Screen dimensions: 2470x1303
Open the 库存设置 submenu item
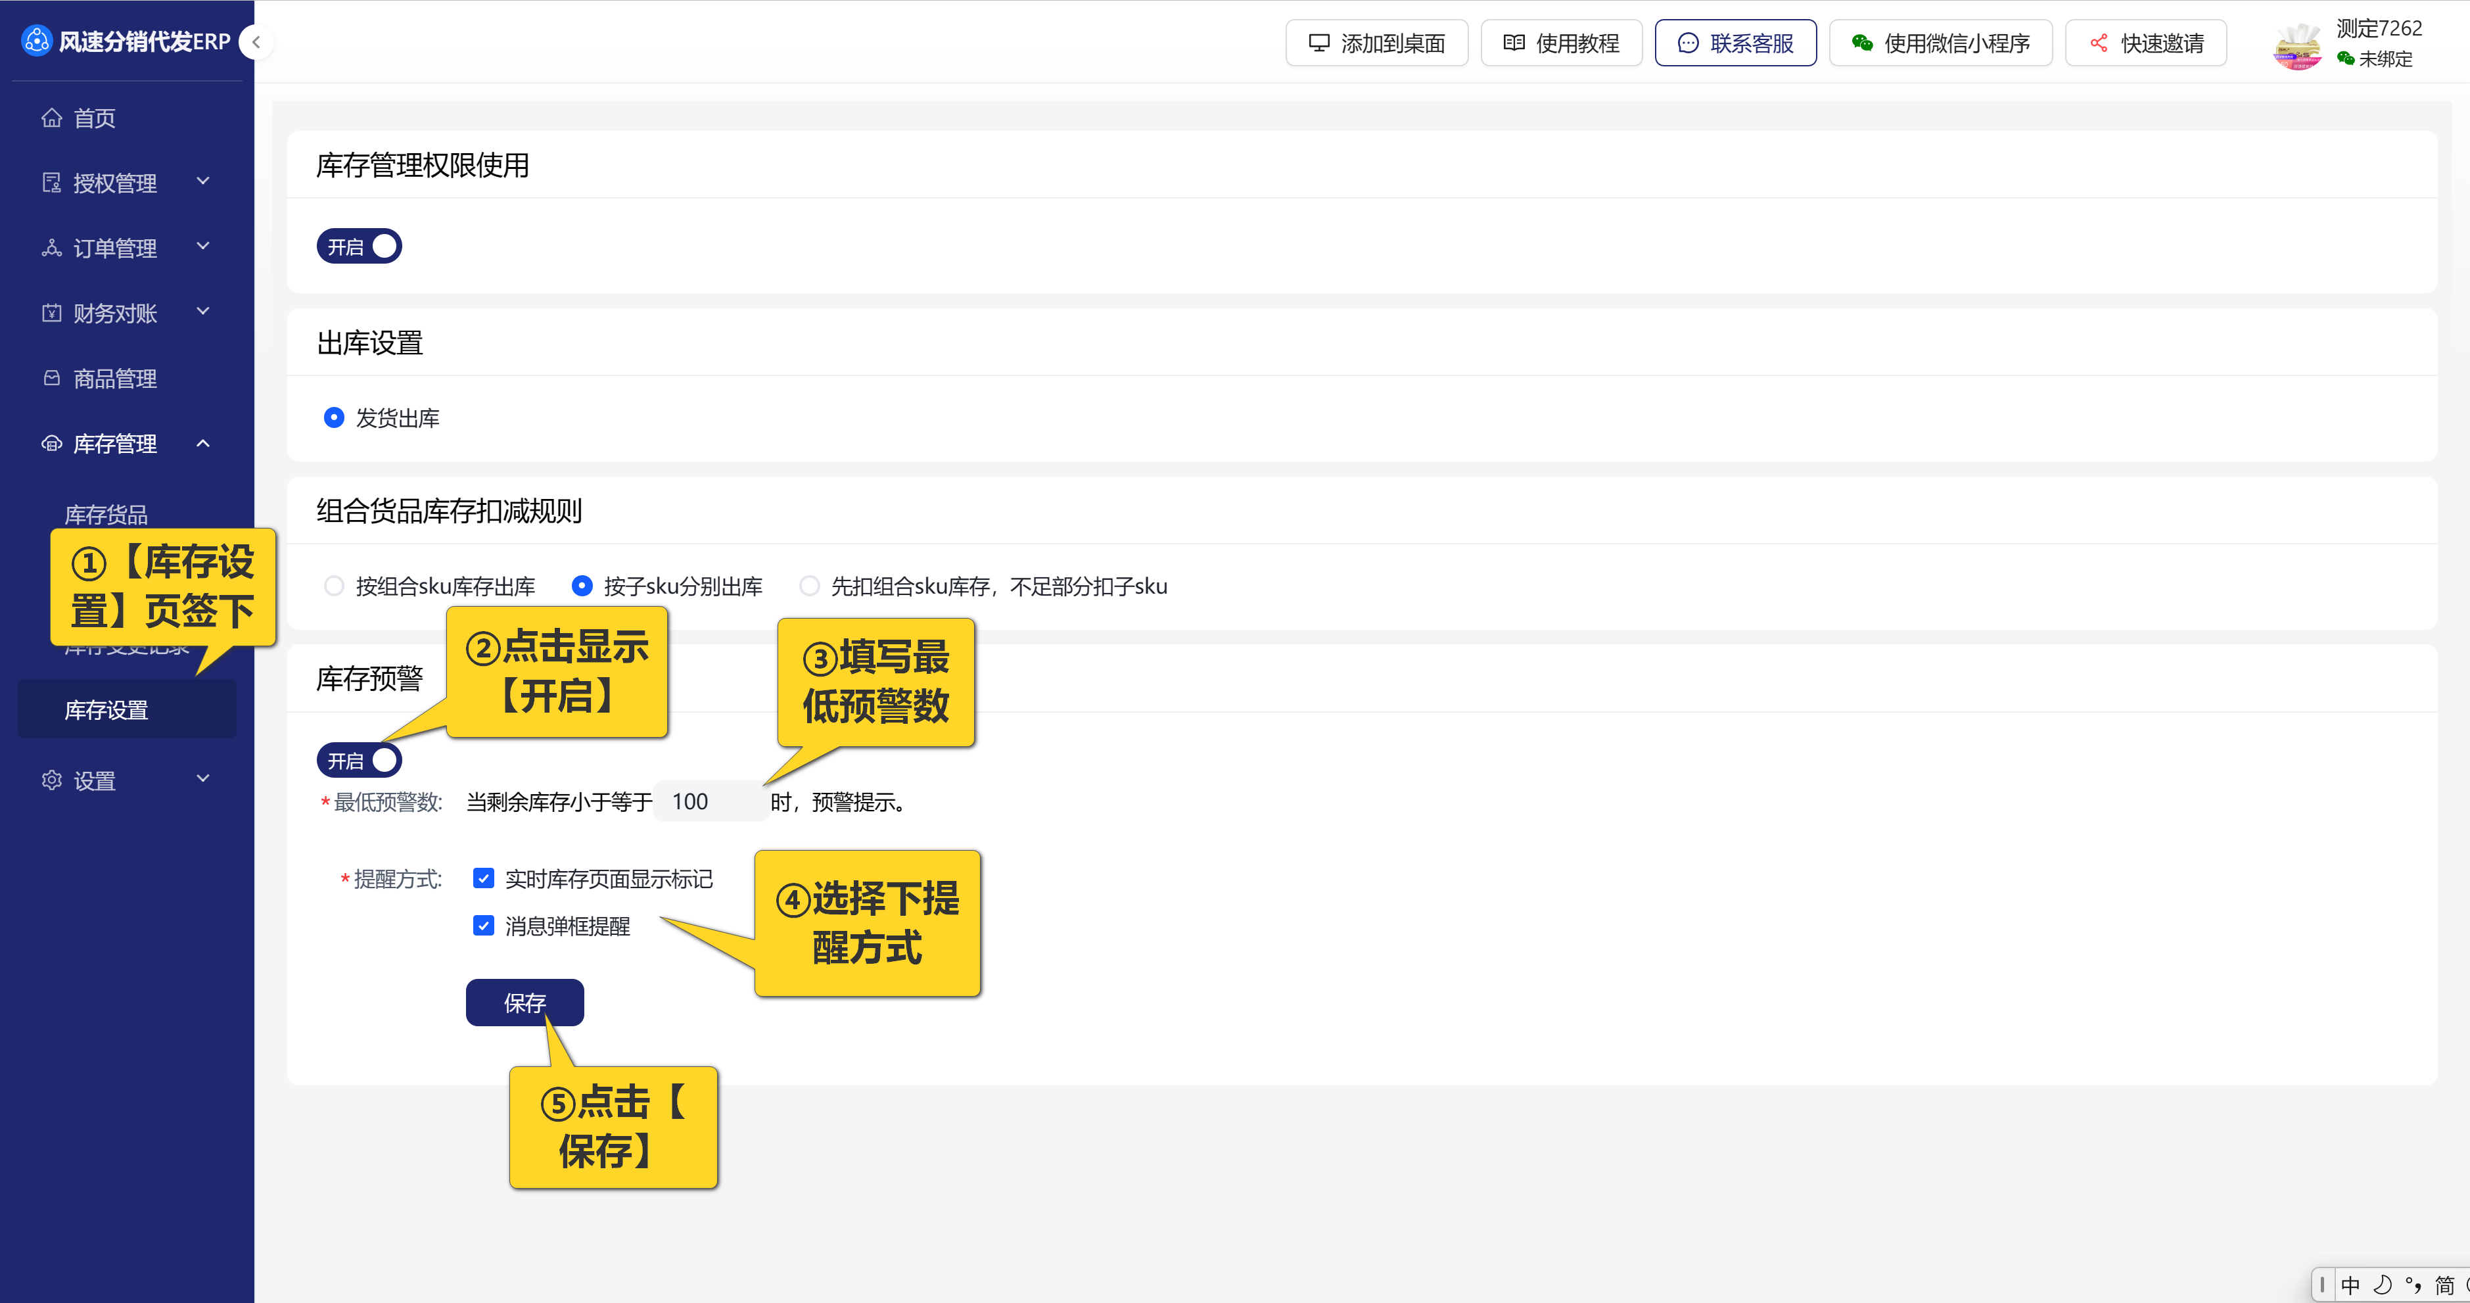tap(106, 711)
